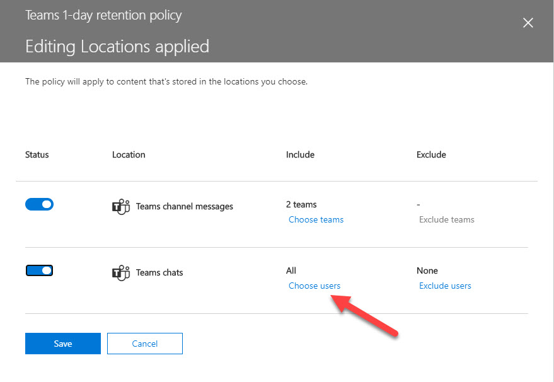Toggle off Teams channel messages status switch
The image size is (554, 382).
click(39, 204)
